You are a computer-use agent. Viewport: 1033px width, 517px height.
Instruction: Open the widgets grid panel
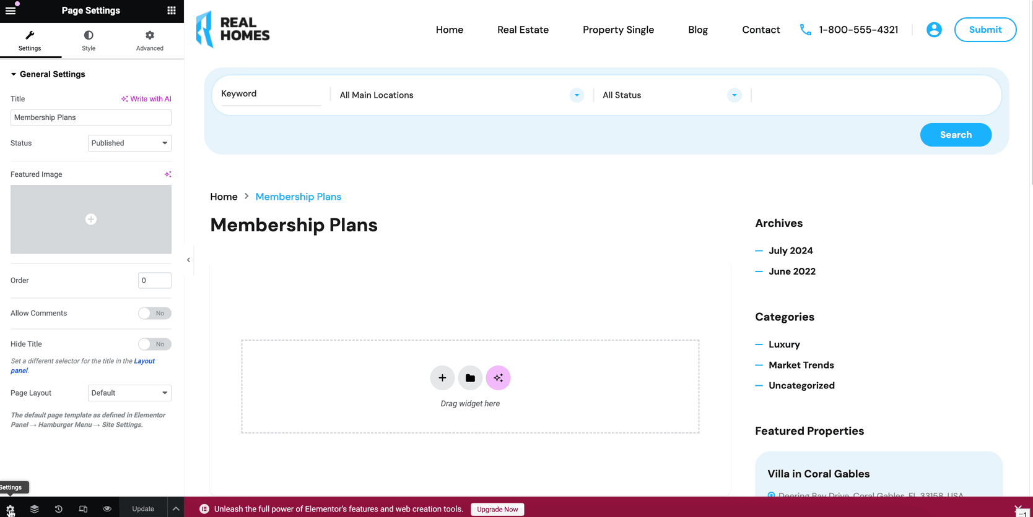[172, 11]
